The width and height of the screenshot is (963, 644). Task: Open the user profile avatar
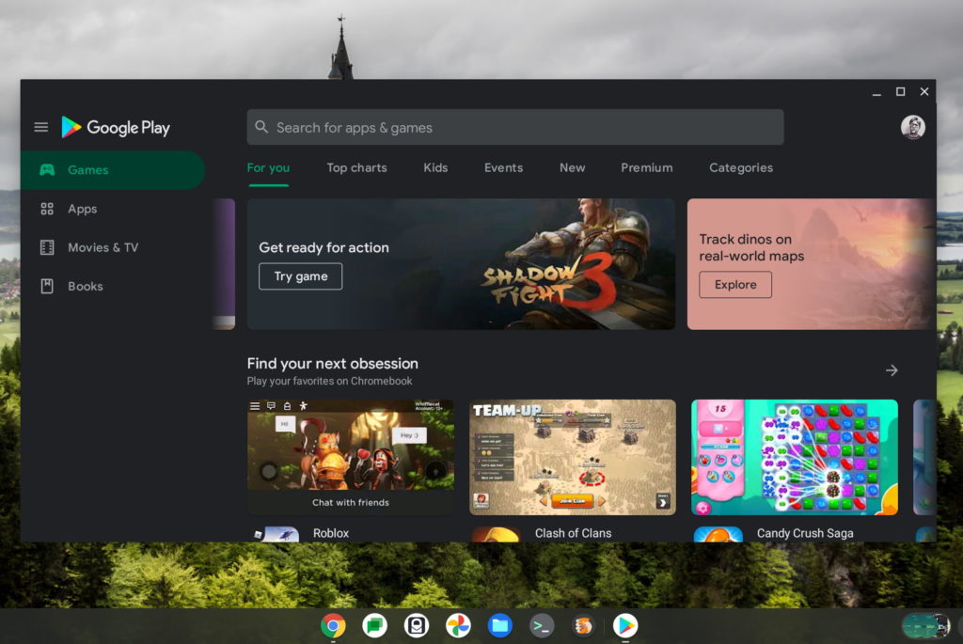coord(912,127)
